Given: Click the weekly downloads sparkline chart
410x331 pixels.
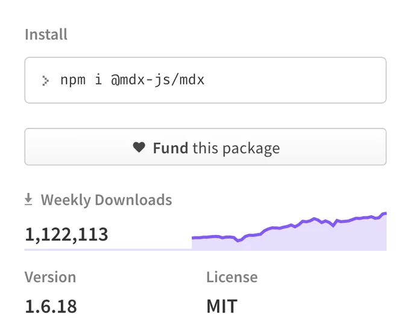Looking at the screenshot, I should point(289,231).
